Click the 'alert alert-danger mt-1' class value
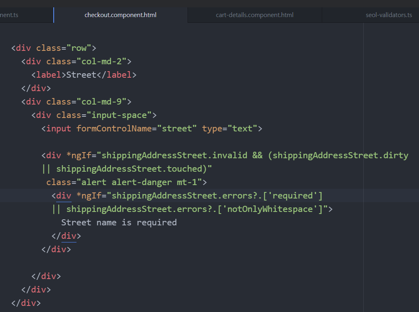Viewport: 419px width, 312px height. tap(139, 182)
